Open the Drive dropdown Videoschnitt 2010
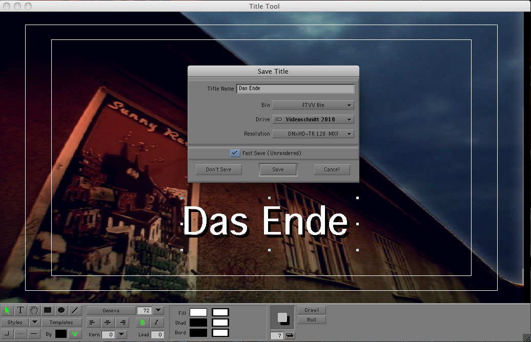Viewport: 531px width, 342px height. coord(313,119)
